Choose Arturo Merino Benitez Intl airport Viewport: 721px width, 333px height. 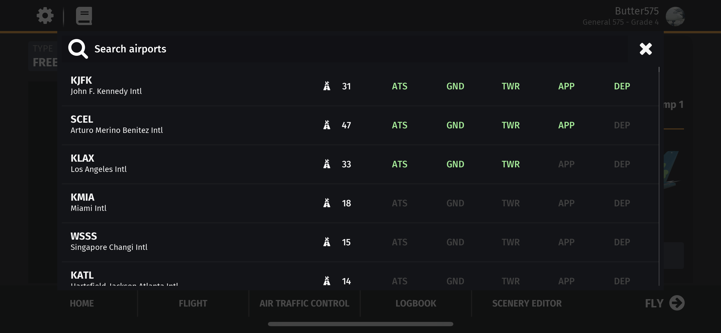point(171,125)
